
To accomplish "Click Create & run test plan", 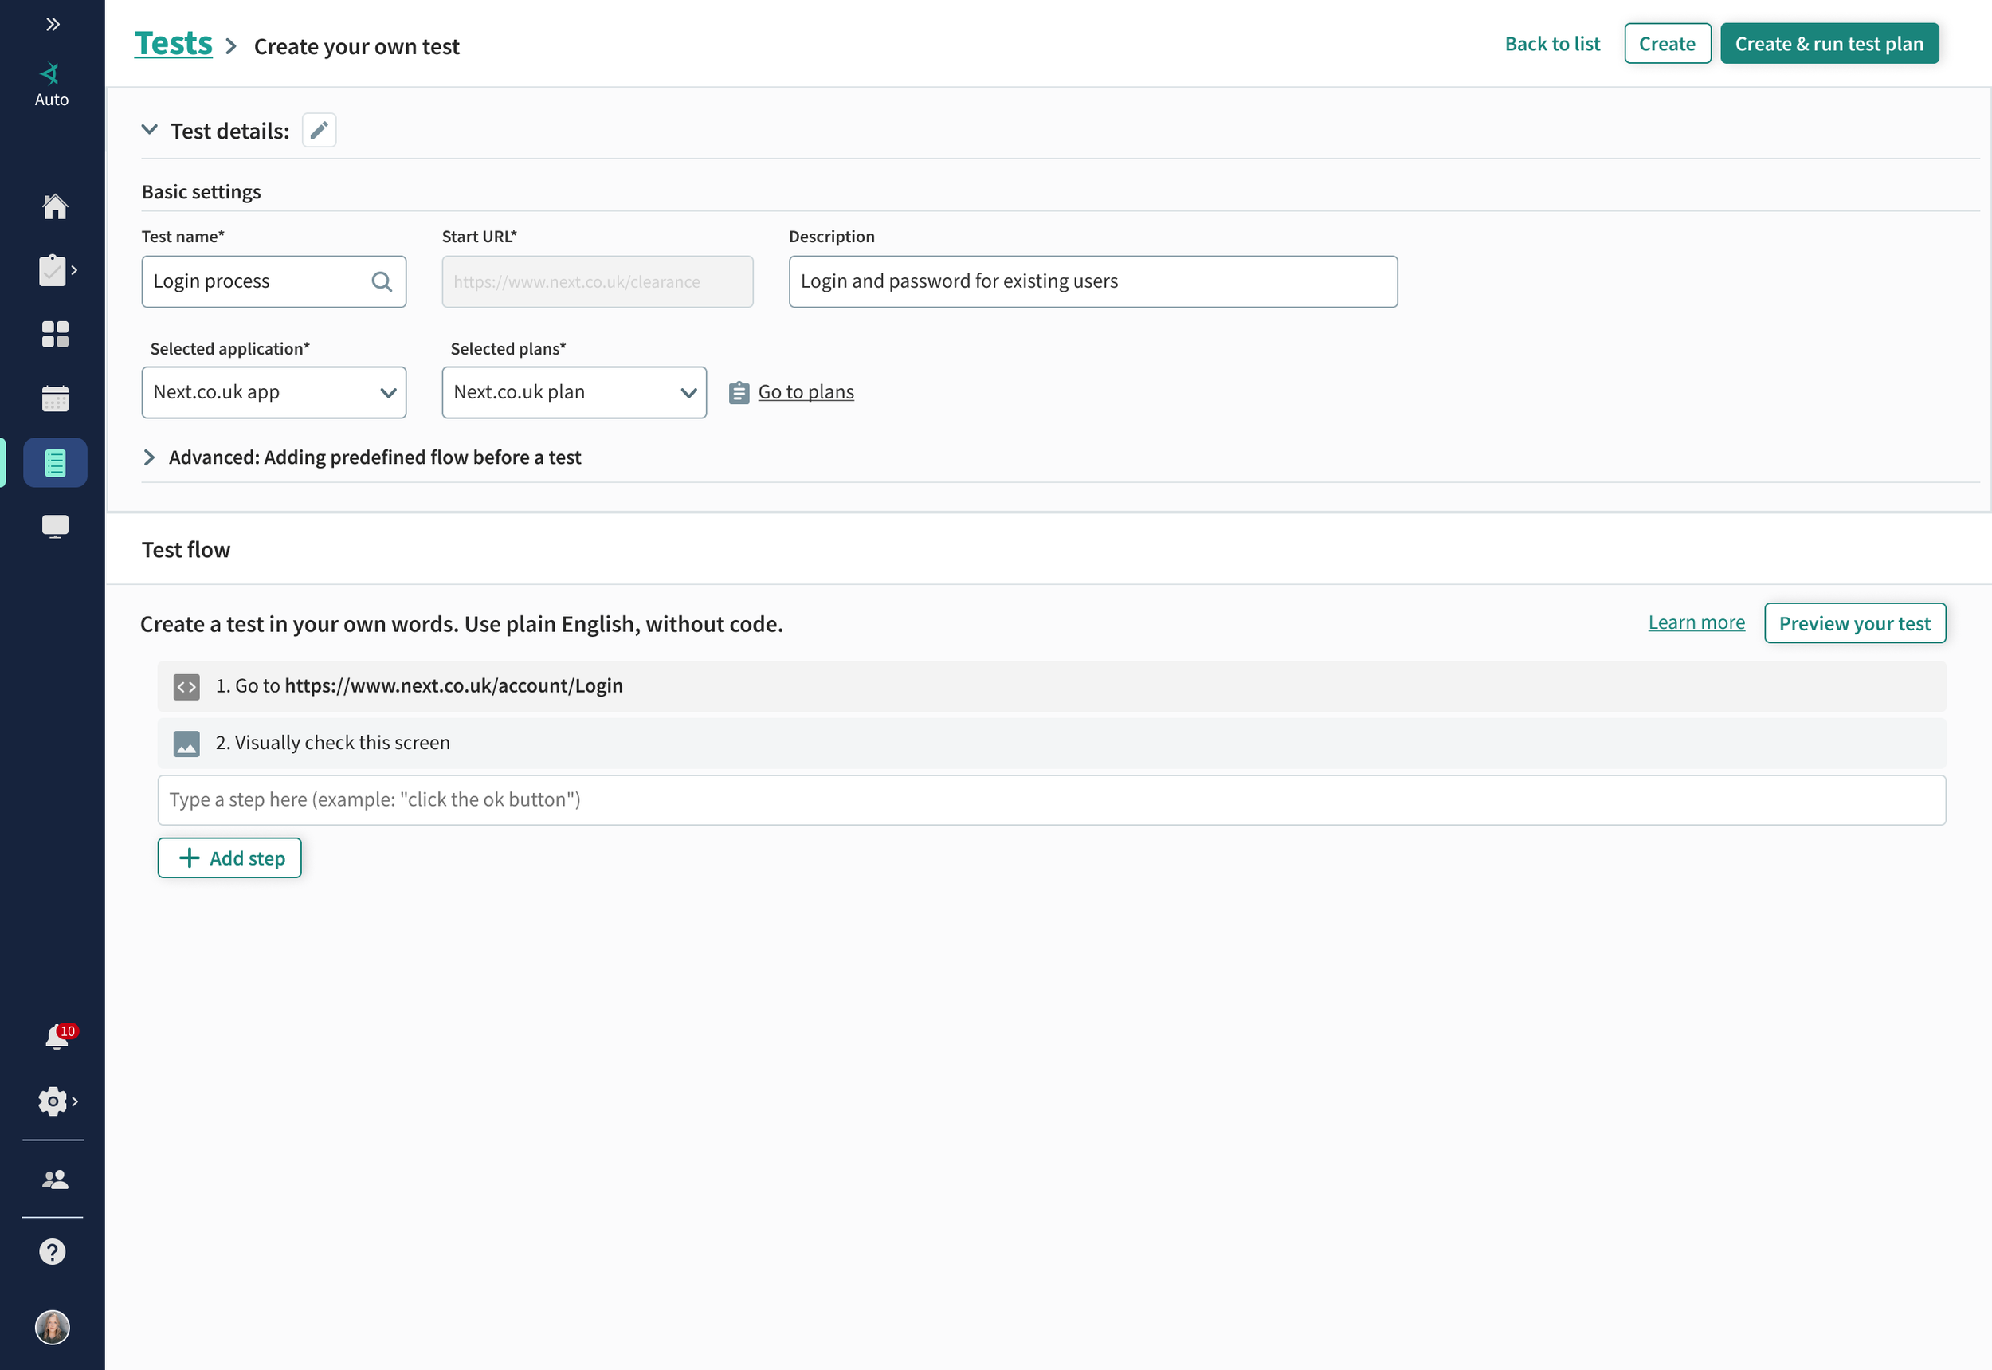I will 1829,44.
